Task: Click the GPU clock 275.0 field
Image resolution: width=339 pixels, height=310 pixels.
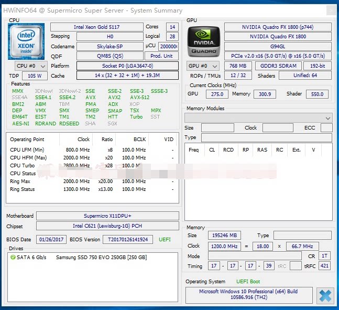Action: 217,94
